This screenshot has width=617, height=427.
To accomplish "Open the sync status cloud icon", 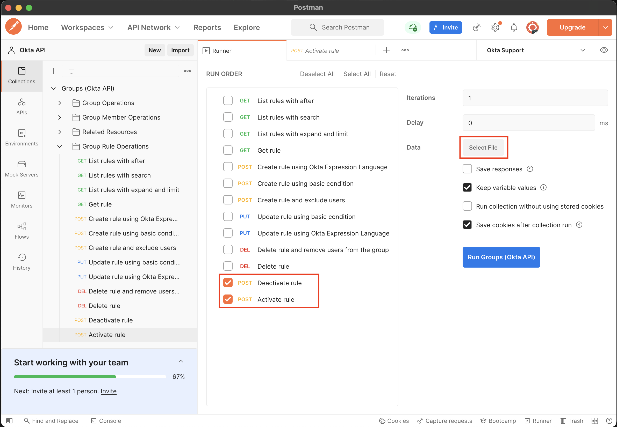I will (413, 27).
